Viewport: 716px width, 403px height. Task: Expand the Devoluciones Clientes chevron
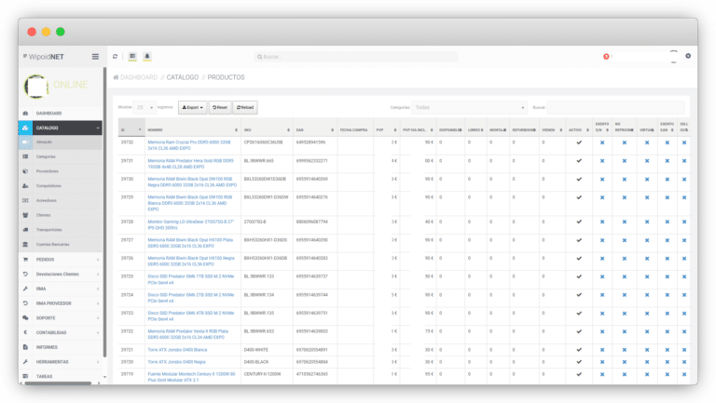98,275
